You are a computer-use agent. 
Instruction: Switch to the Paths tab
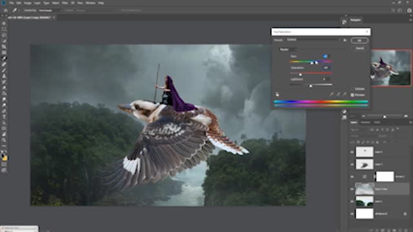[x=377, y=122]
